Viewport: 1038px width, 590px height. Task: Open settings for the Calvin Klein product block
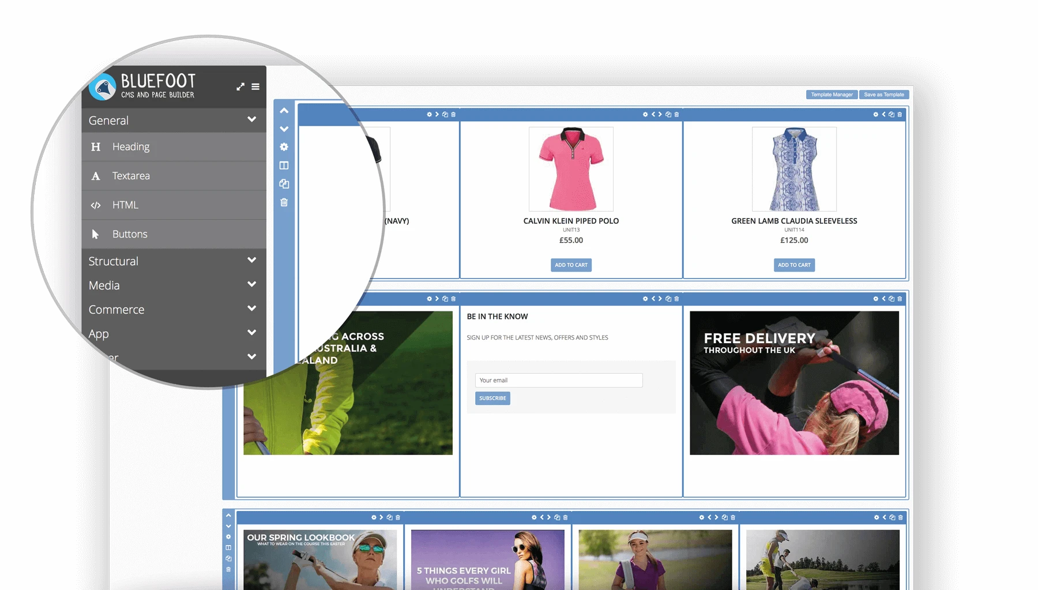click(645, 114)
